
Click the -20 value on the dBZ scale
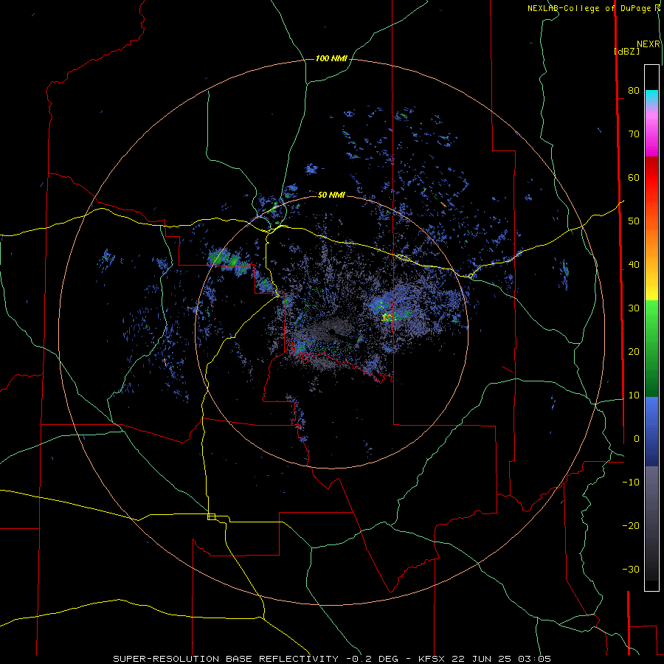(x=631, y=526)
